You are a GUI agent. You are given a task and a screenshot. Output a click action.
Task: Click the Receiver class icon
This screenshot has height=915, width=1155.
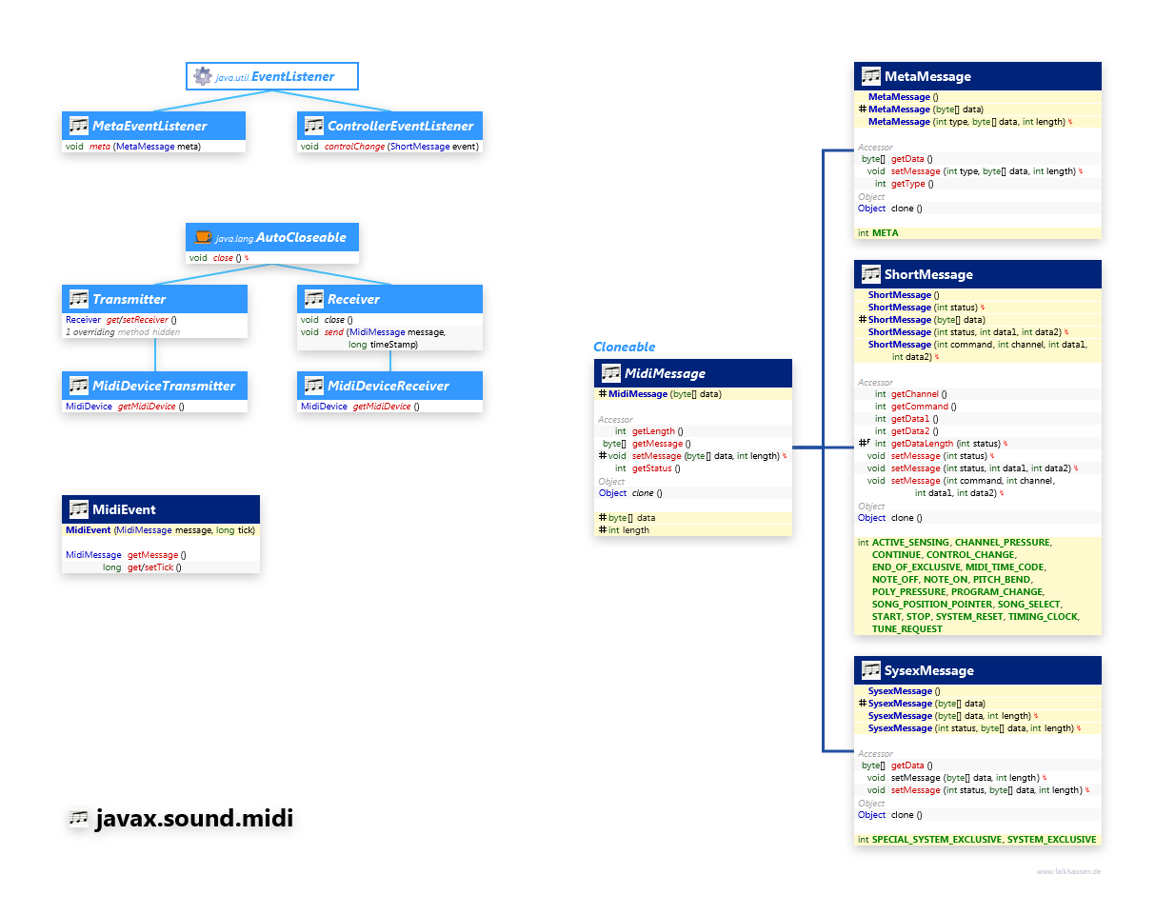(313, 299)
